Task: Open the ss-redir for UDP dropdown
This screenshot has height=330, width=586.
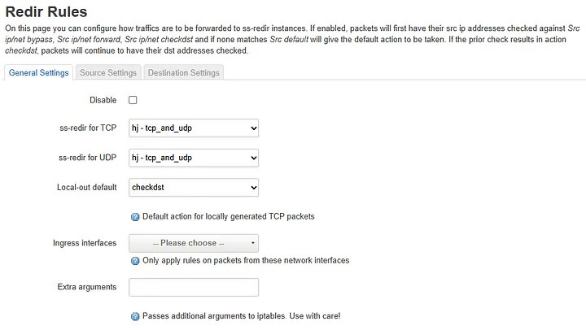Action: click(194, 158)
